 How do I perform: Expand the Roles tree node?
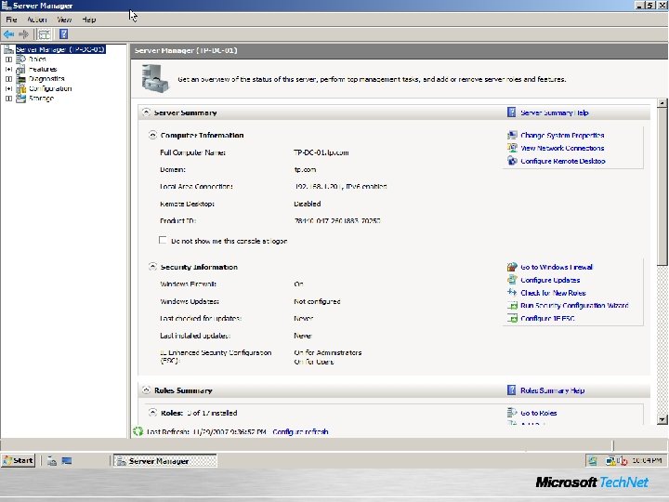click(8, 59)
